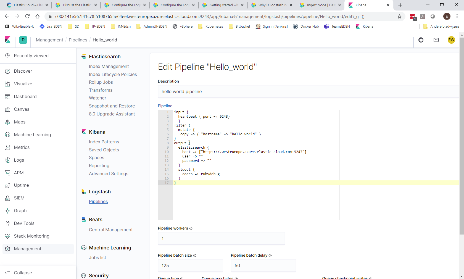This screenshot has height=279, width=464.
Task: Click the page vertical scrollbar
Action: 462,136
